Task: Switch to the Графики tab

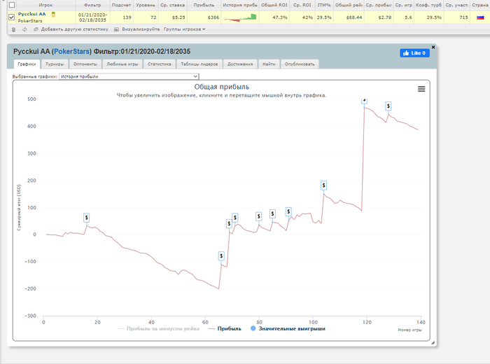Action: (x=27, y=64)
